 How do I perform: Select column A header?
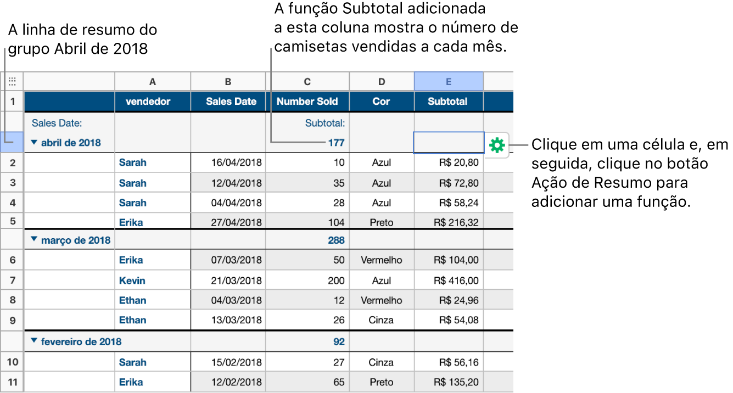[x=152, y=81]
